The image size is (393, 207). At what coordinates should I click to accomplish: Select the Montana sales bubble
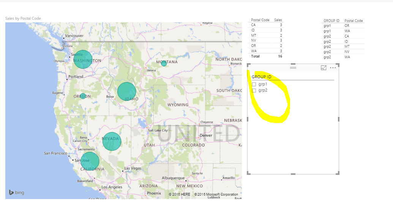164,64
